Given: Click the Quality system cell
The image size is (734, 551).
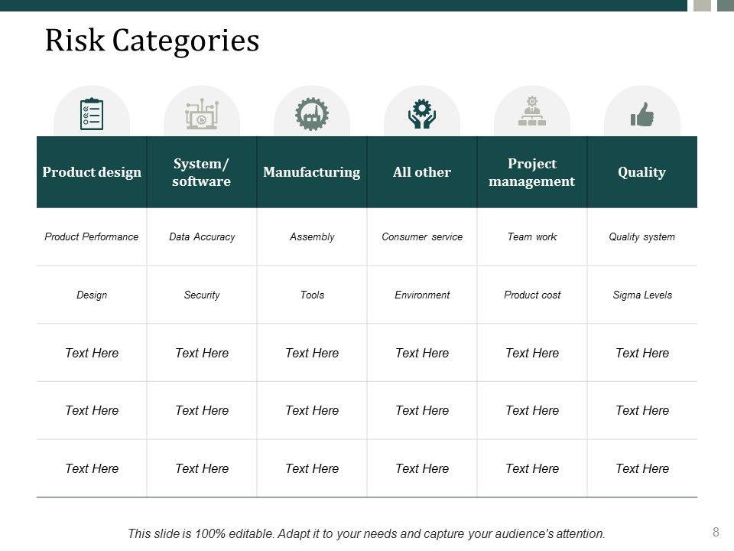Looking at the screenshot, I should [642, 236].
